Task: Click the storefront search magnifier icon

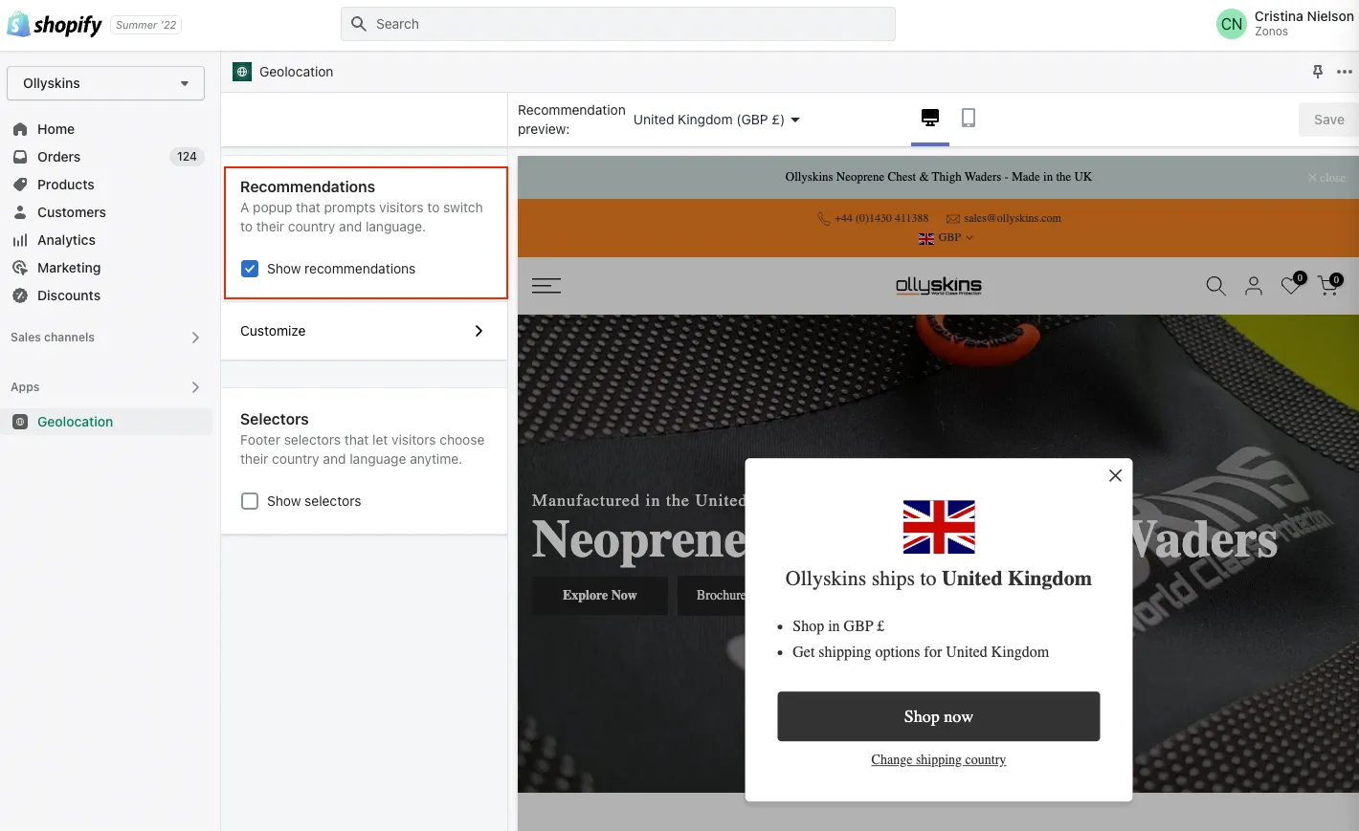Action: click(x=1215, y=286)
